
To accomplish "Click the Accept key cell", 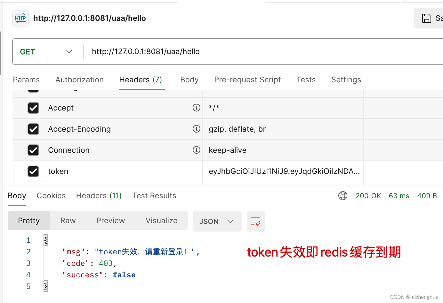I will click(x=122, y=108).
